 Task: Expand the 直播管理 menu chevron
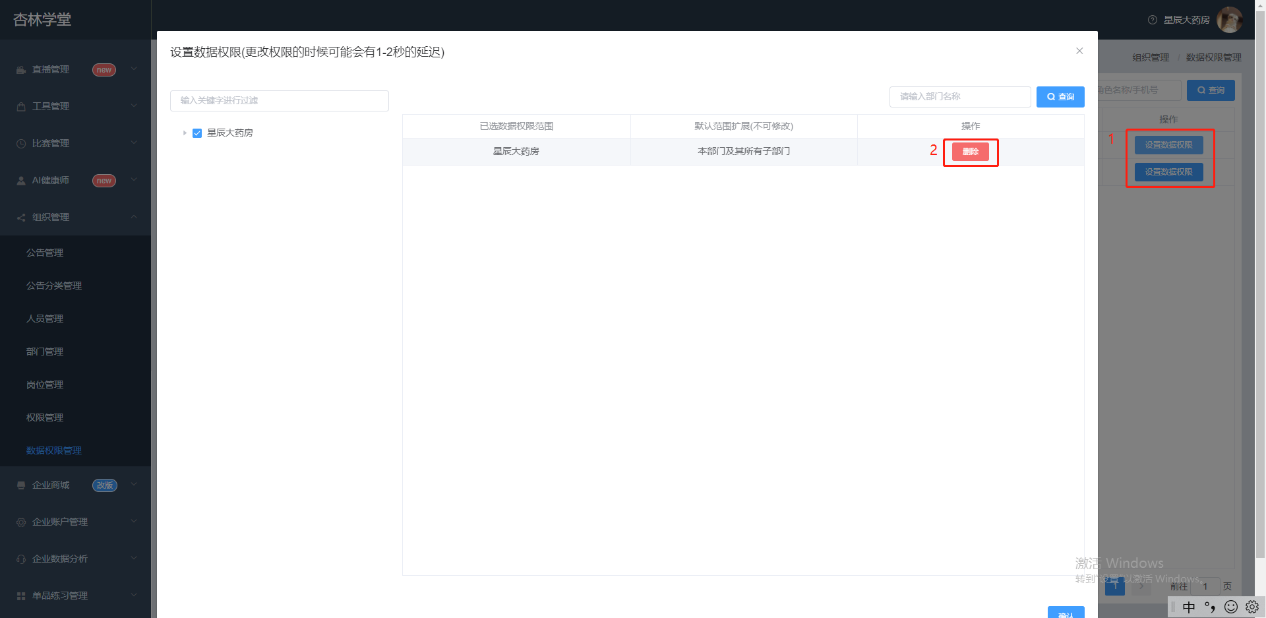tap(134, 69)
